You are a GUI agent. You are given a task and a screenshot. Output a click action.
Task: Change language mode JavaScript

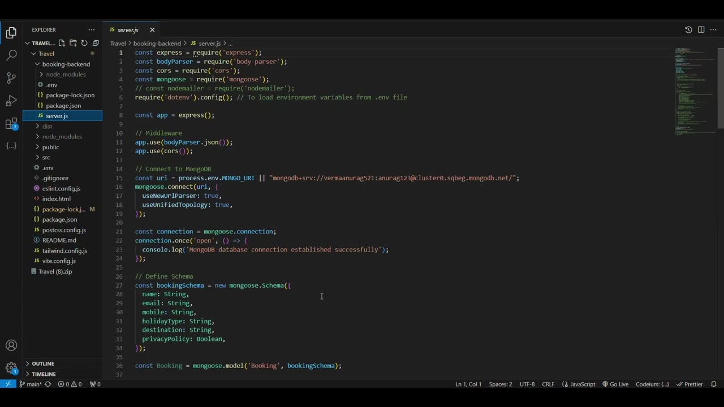tap(579, 384)
